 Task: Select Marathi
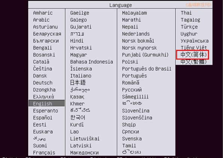click(x=132, y=20)
